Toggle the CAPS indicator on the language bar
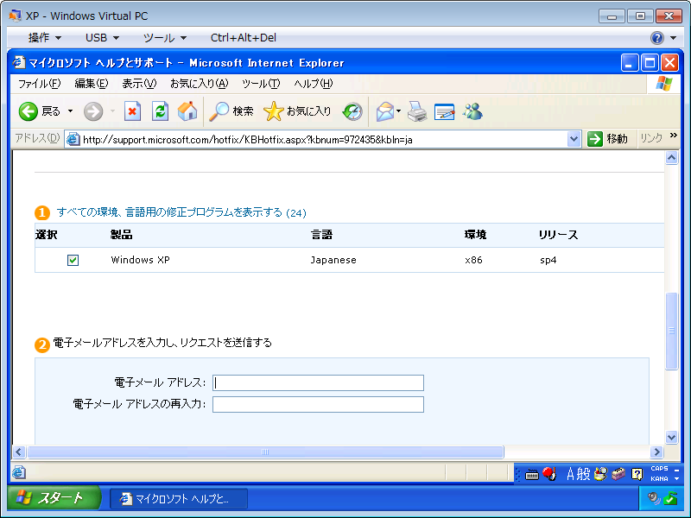 click(x=659, y=469)
